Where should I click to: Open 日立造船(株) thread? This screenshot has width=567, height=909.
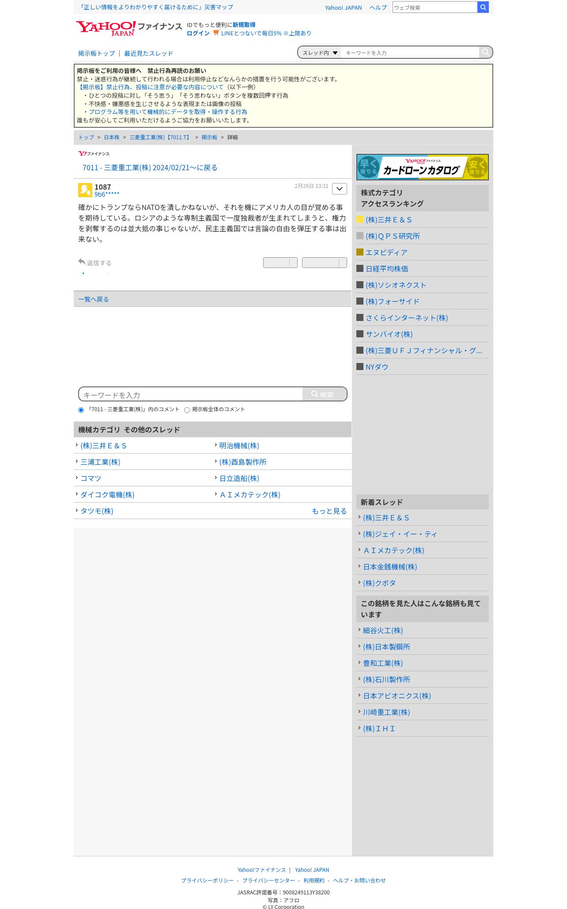[239, 478]
